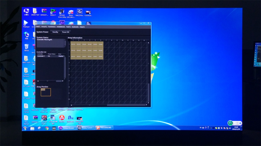
Task: Switch to Catalyst Browse in the taskbar
Action: [x=66, y=128]
